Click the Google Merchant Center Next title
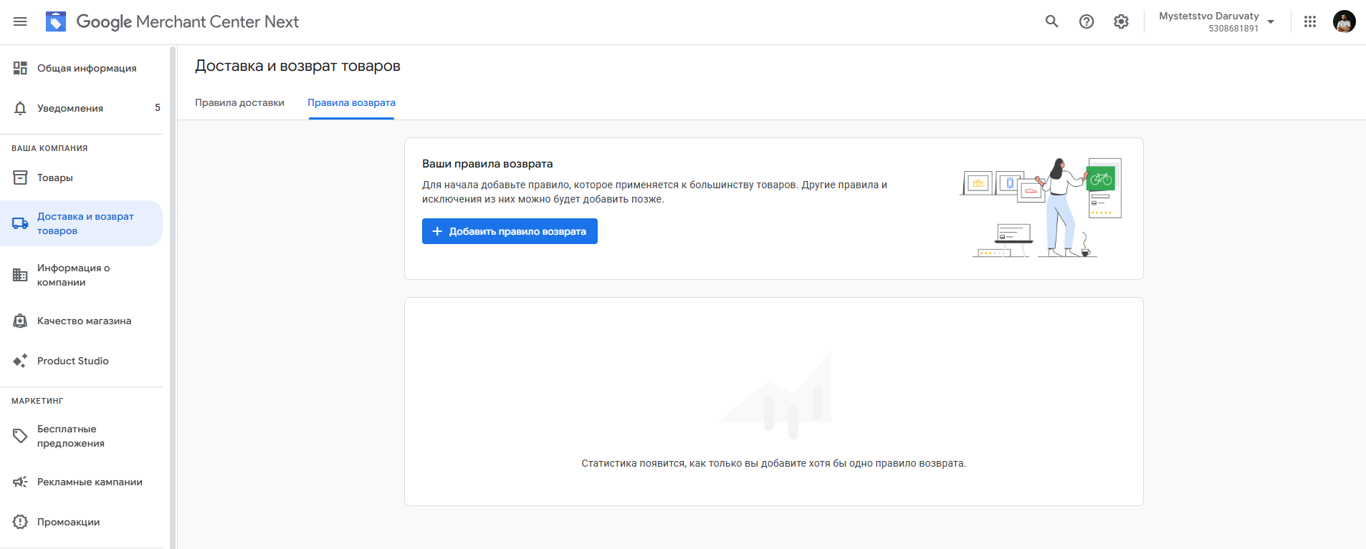Screen dimensions: 1366x549 pos(188,21)
